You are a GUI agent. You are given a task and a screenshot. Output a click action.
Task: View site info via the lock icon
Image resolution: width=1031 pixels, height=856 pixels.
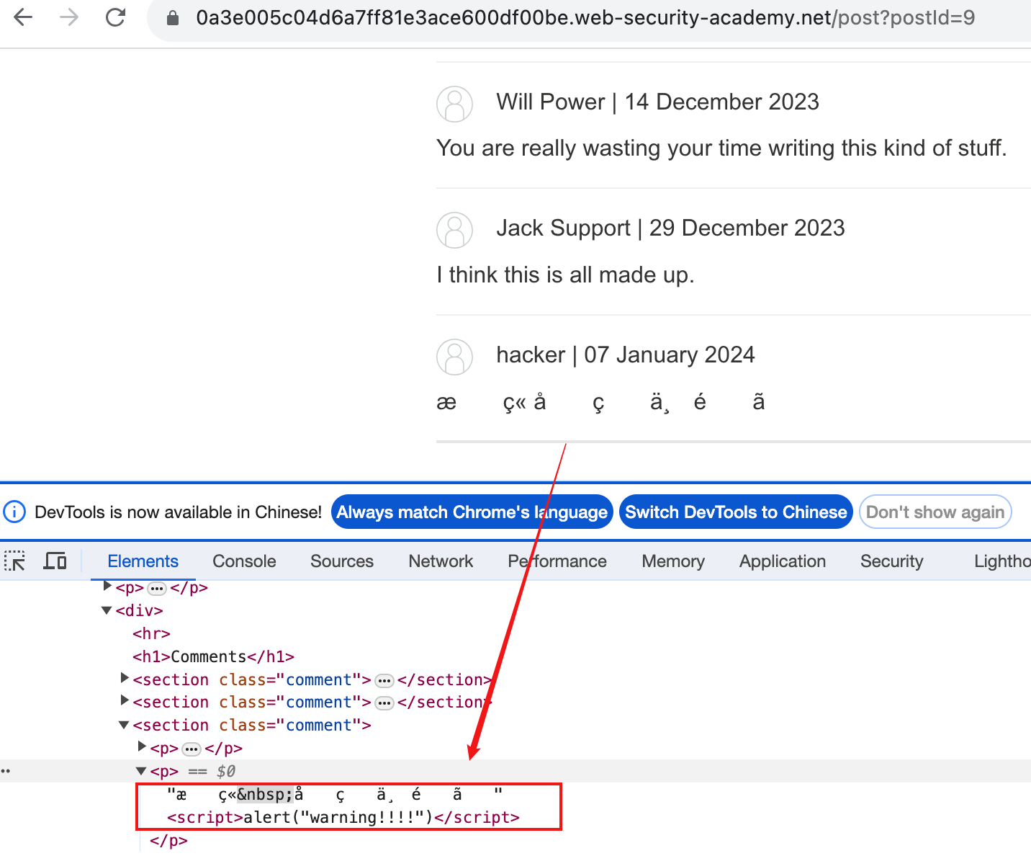[173, 18]
